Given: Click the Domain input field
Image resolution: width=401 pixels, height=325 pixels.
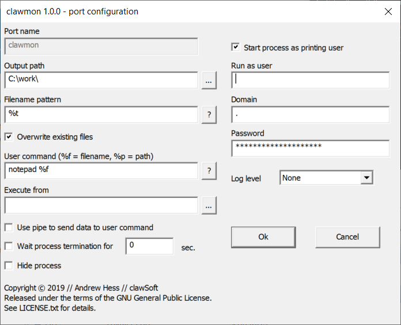Looking at the screenshot, I should tap(311, 114).
